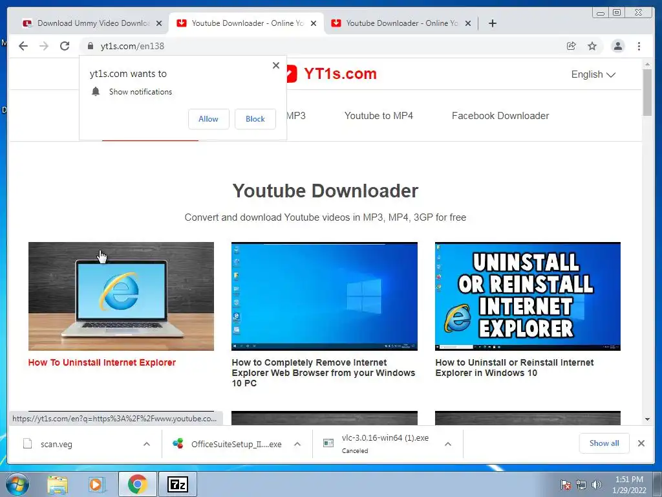Click the scan.veg file name

coord(57,444)
